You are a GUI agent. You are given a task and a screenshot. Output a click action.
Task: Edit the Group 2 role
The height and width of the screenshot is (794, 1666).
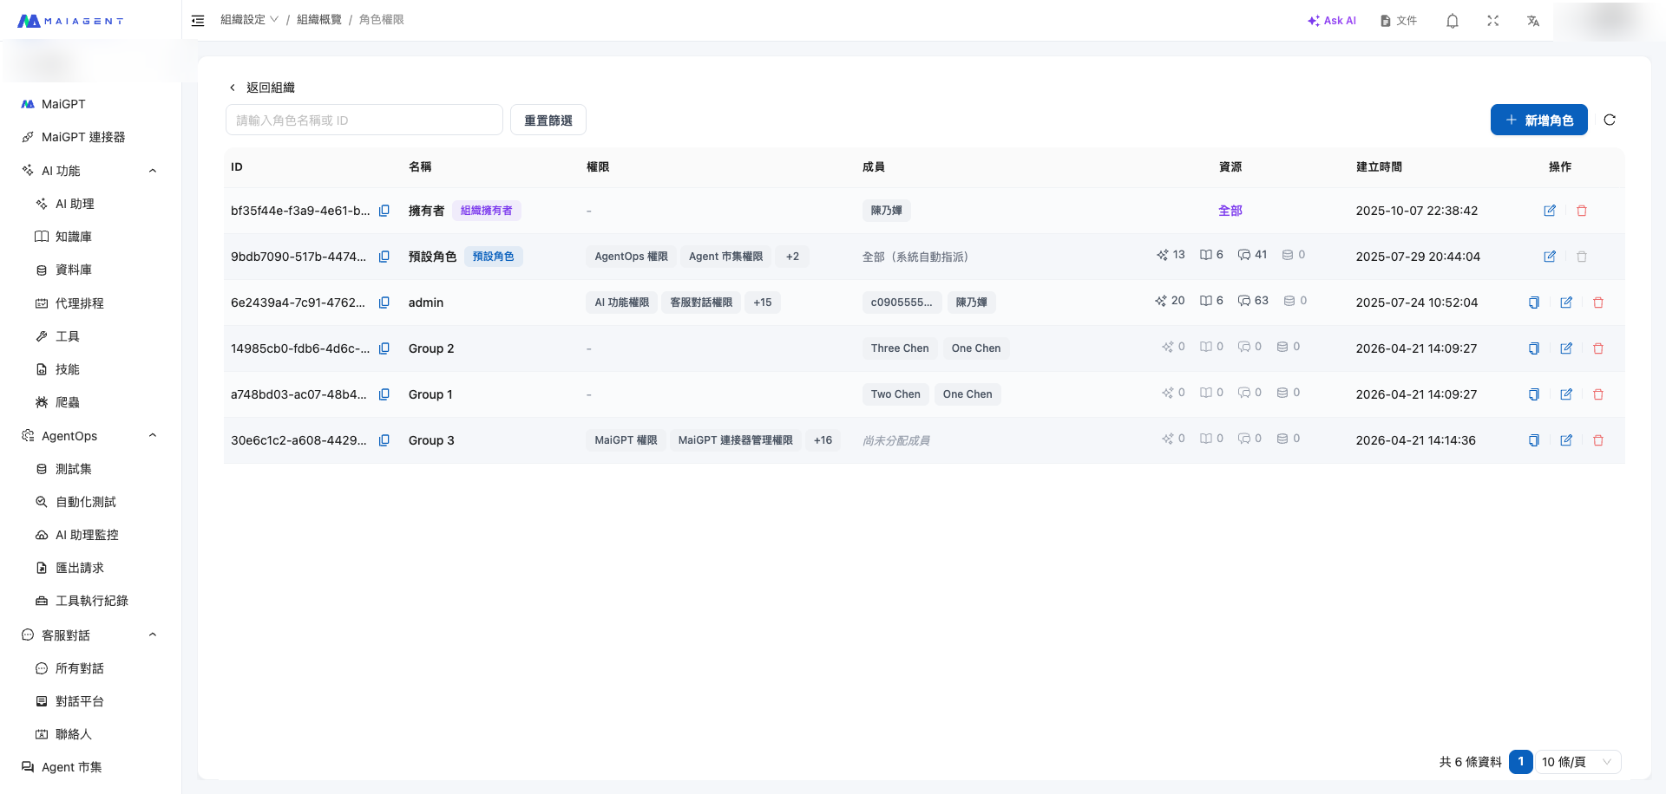click(1565, 348)
